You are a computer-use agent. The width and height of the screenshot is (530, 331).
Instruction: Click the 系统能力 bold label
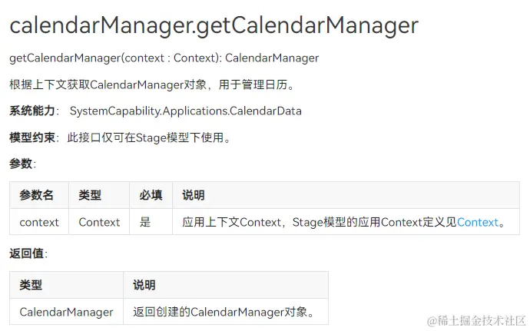(32, 111)
